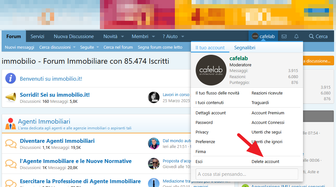336x187 pixels.
Task: Select the Il tuo account tab
Action: coord(210,48)
